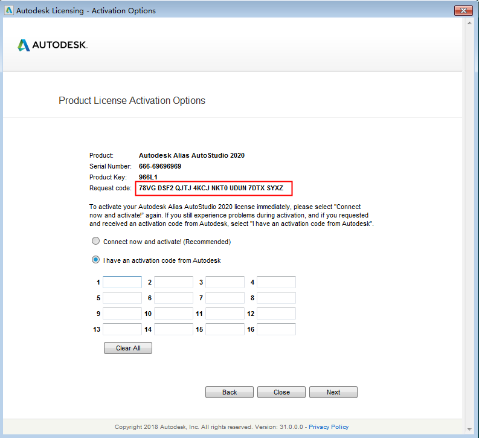
Task: Click the scrollbar up arrow
Action: pyautogui.click(x=469, y=25)
